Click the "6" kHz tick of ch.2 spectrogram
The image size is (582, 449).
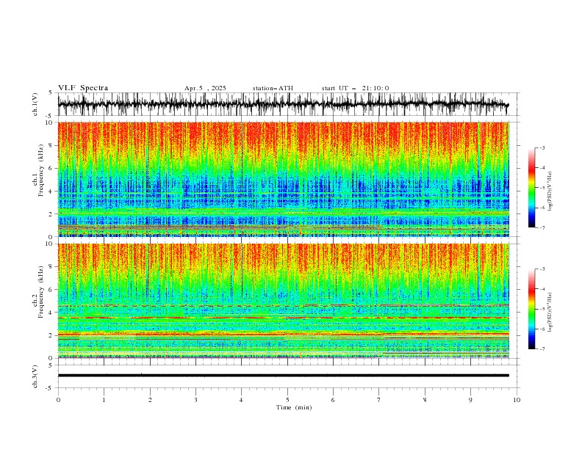(x=52, y=290)
